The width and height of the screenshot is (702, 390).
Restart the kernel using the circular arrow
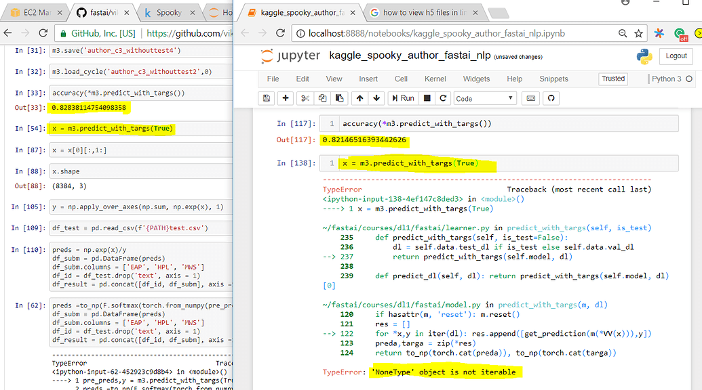(443, 98)
